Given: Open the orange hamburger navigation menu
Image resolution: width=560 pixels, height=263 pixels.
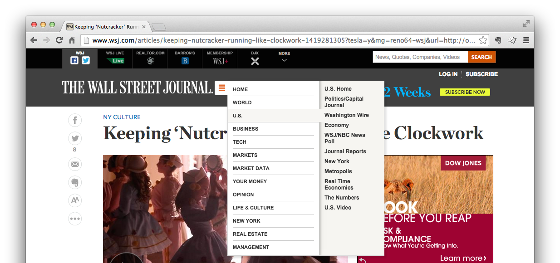Looking at the screenshot, I should coord(221,88).
